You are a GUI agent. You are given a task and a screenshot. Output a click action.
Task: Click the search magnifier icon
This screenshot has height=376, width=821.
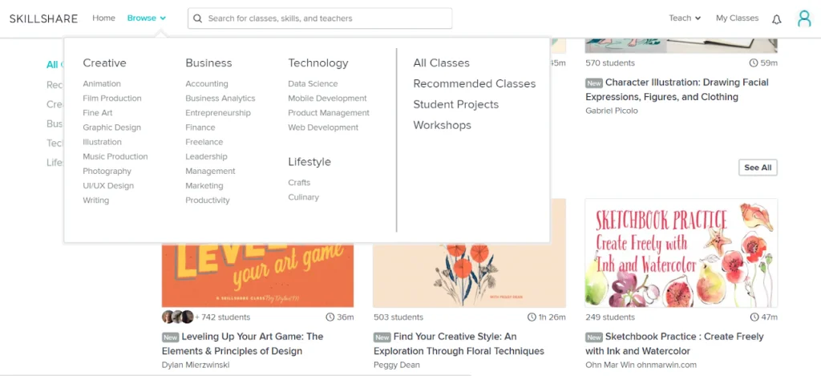(x=197, y=18)
